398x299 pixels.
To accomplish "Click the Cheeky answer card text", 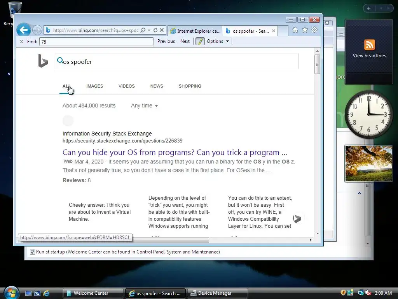I will tap(100, 212).
